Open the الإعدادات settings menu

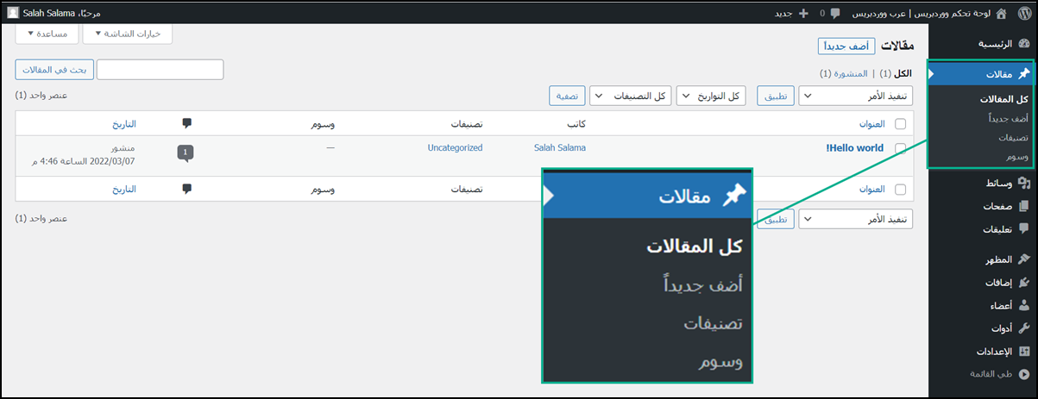[983, 352]
